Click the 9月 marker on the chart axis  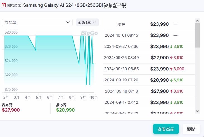[83, 97]
